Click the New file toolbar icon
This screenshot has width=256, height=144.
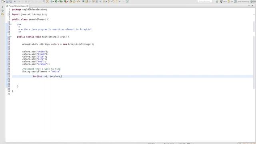coord(2,2)
